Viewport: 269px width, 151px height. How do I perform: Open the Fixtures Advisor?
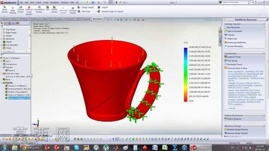click(21, 10)
